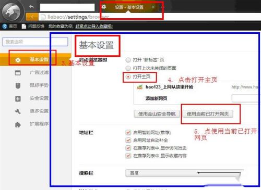This screenshot has height=190, width=261.
Task: Toggle 在推荐列表中,显示收藏内容 checkbox
Action: click(x=128, y=156)
